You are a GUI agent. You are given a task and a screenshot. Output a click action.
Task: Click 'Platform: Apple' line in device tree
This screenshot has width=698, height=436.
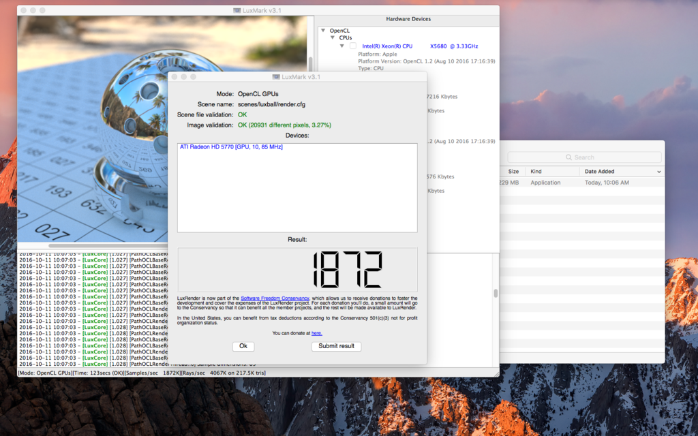pyautogui.click(x=378, y=54)
